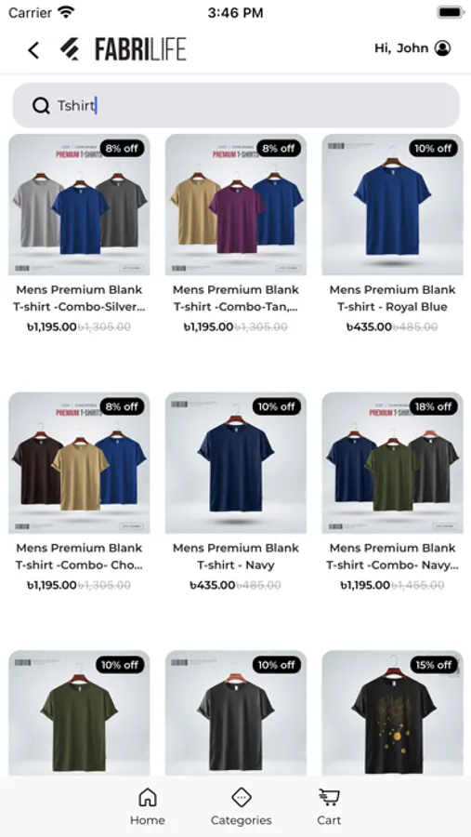The image size is (471, 837).
Task: Open the Cart icon
Action: click(x=329, y=806)
